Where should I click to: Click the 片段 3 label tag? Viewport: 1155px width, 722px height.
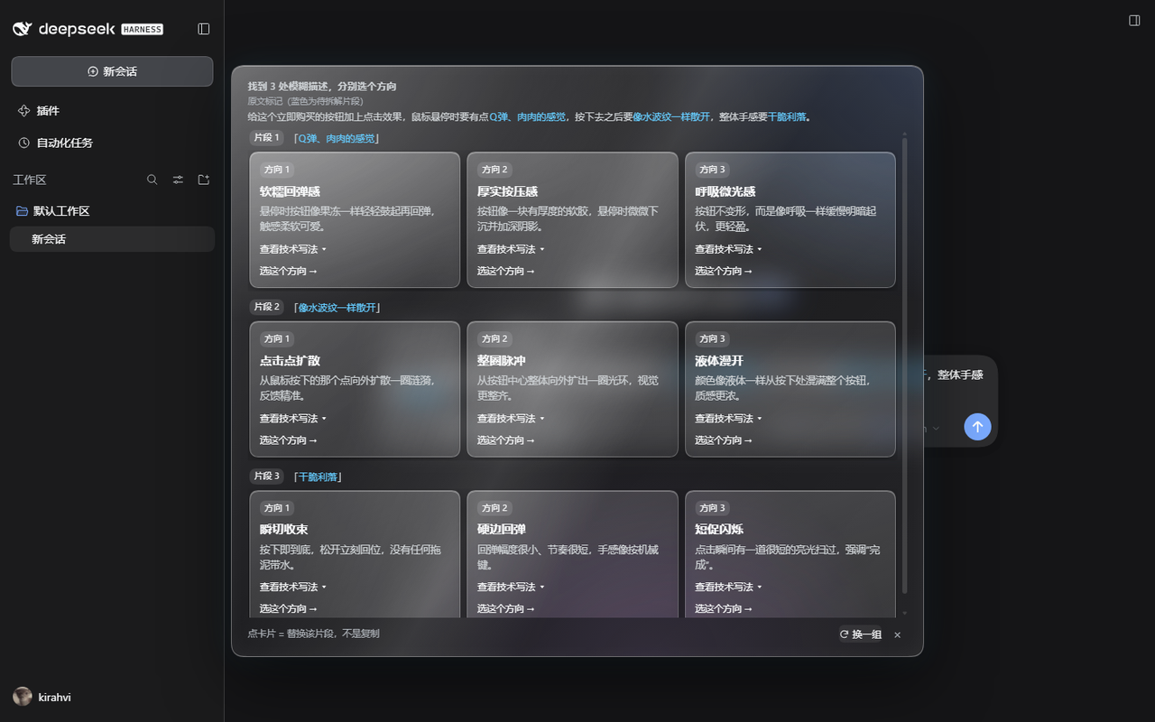[267, 476]
